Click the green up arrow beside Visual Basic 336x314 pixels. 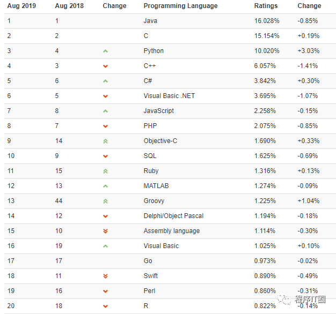(x=105, y=246)
